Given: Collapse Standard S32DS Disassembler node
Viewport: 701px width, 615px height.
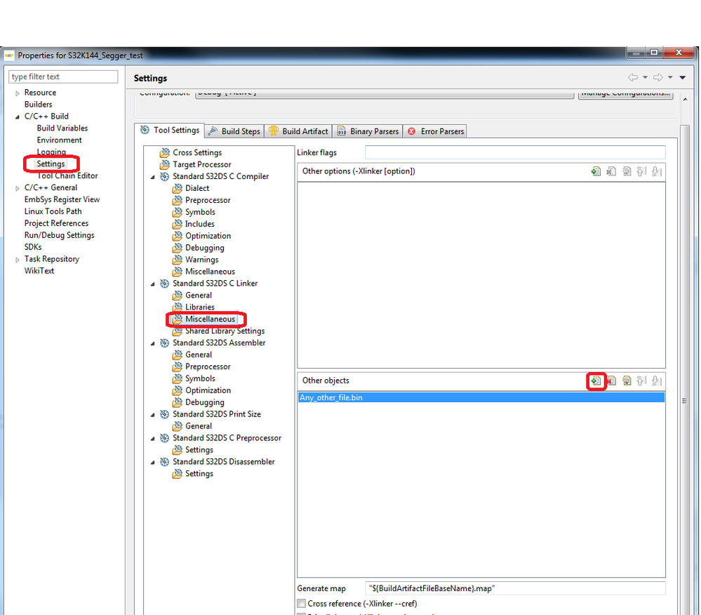Looking at the screenshot, I should (152, 462).
